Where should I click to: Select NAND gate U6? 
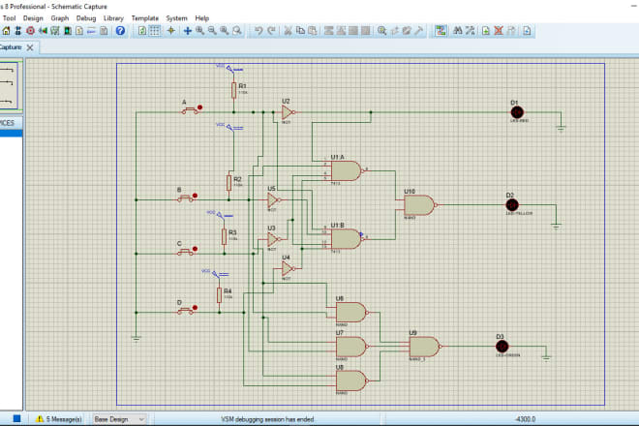(351, 313)
